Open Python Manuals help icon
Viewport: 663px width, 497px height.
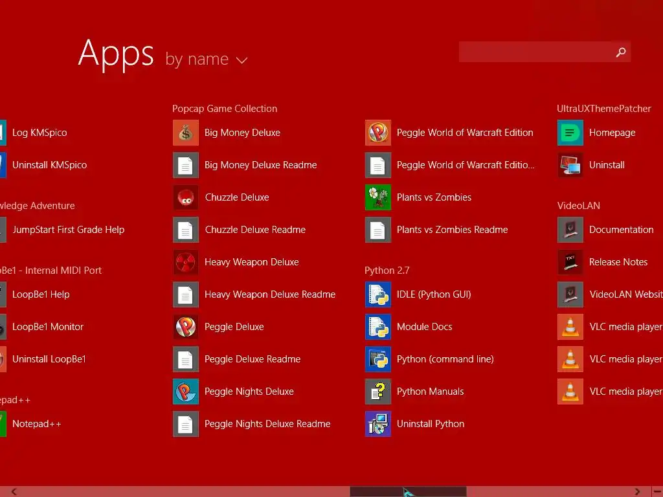(x=378, y=392)
